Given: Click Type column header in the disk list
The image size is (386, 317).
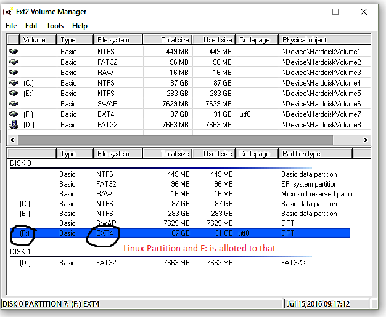Looking at the screenshot, I should [75, 154].
